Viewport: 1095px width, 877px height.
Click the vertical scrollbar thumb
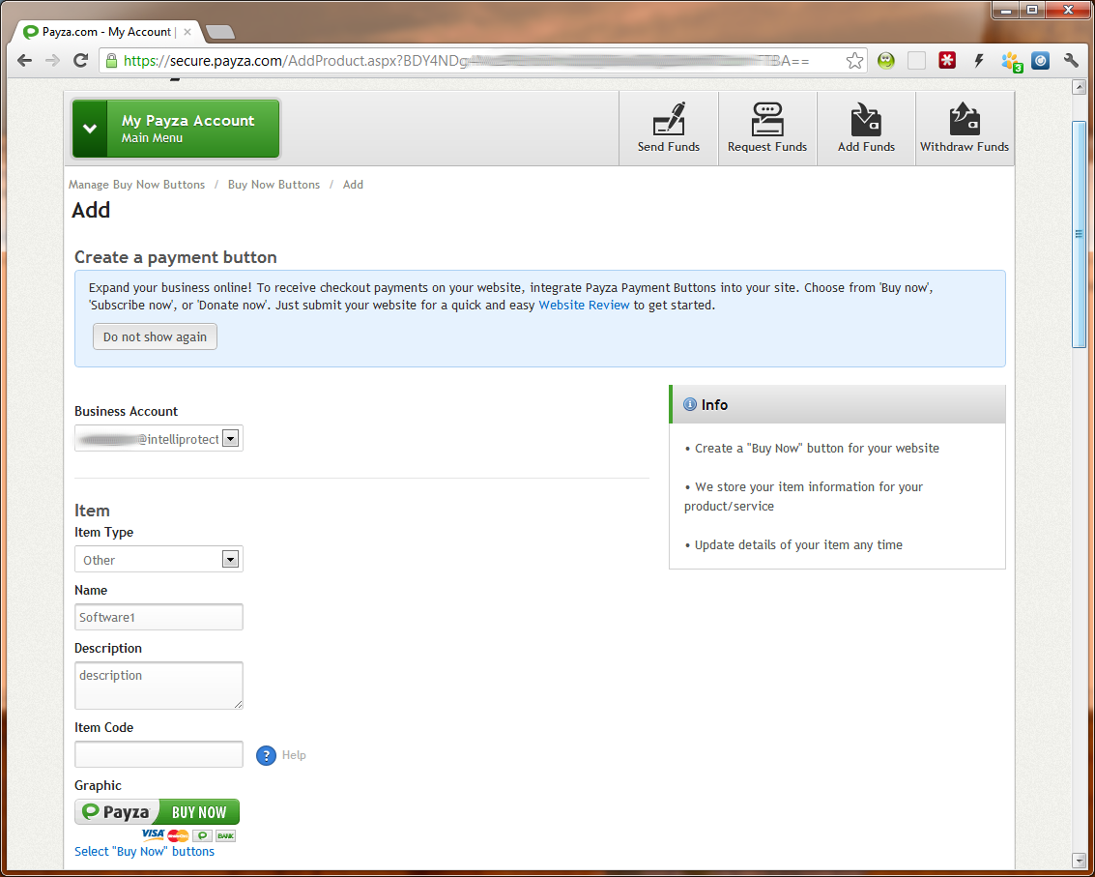click(x=1079, y=234)
